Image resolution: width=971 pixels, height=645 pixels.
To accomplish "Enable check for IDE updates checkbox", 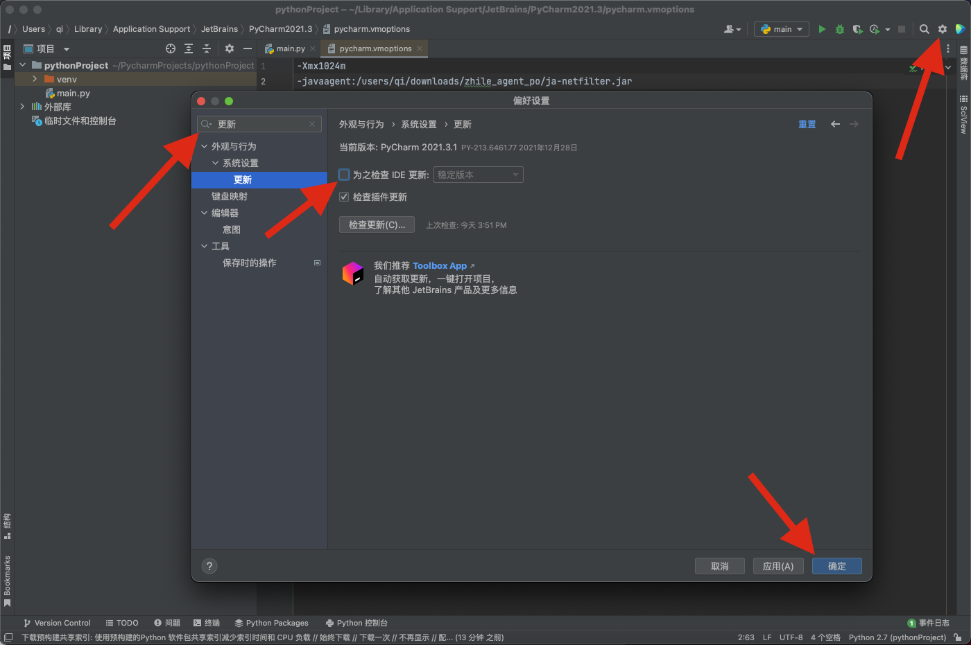I will (344, 175).
